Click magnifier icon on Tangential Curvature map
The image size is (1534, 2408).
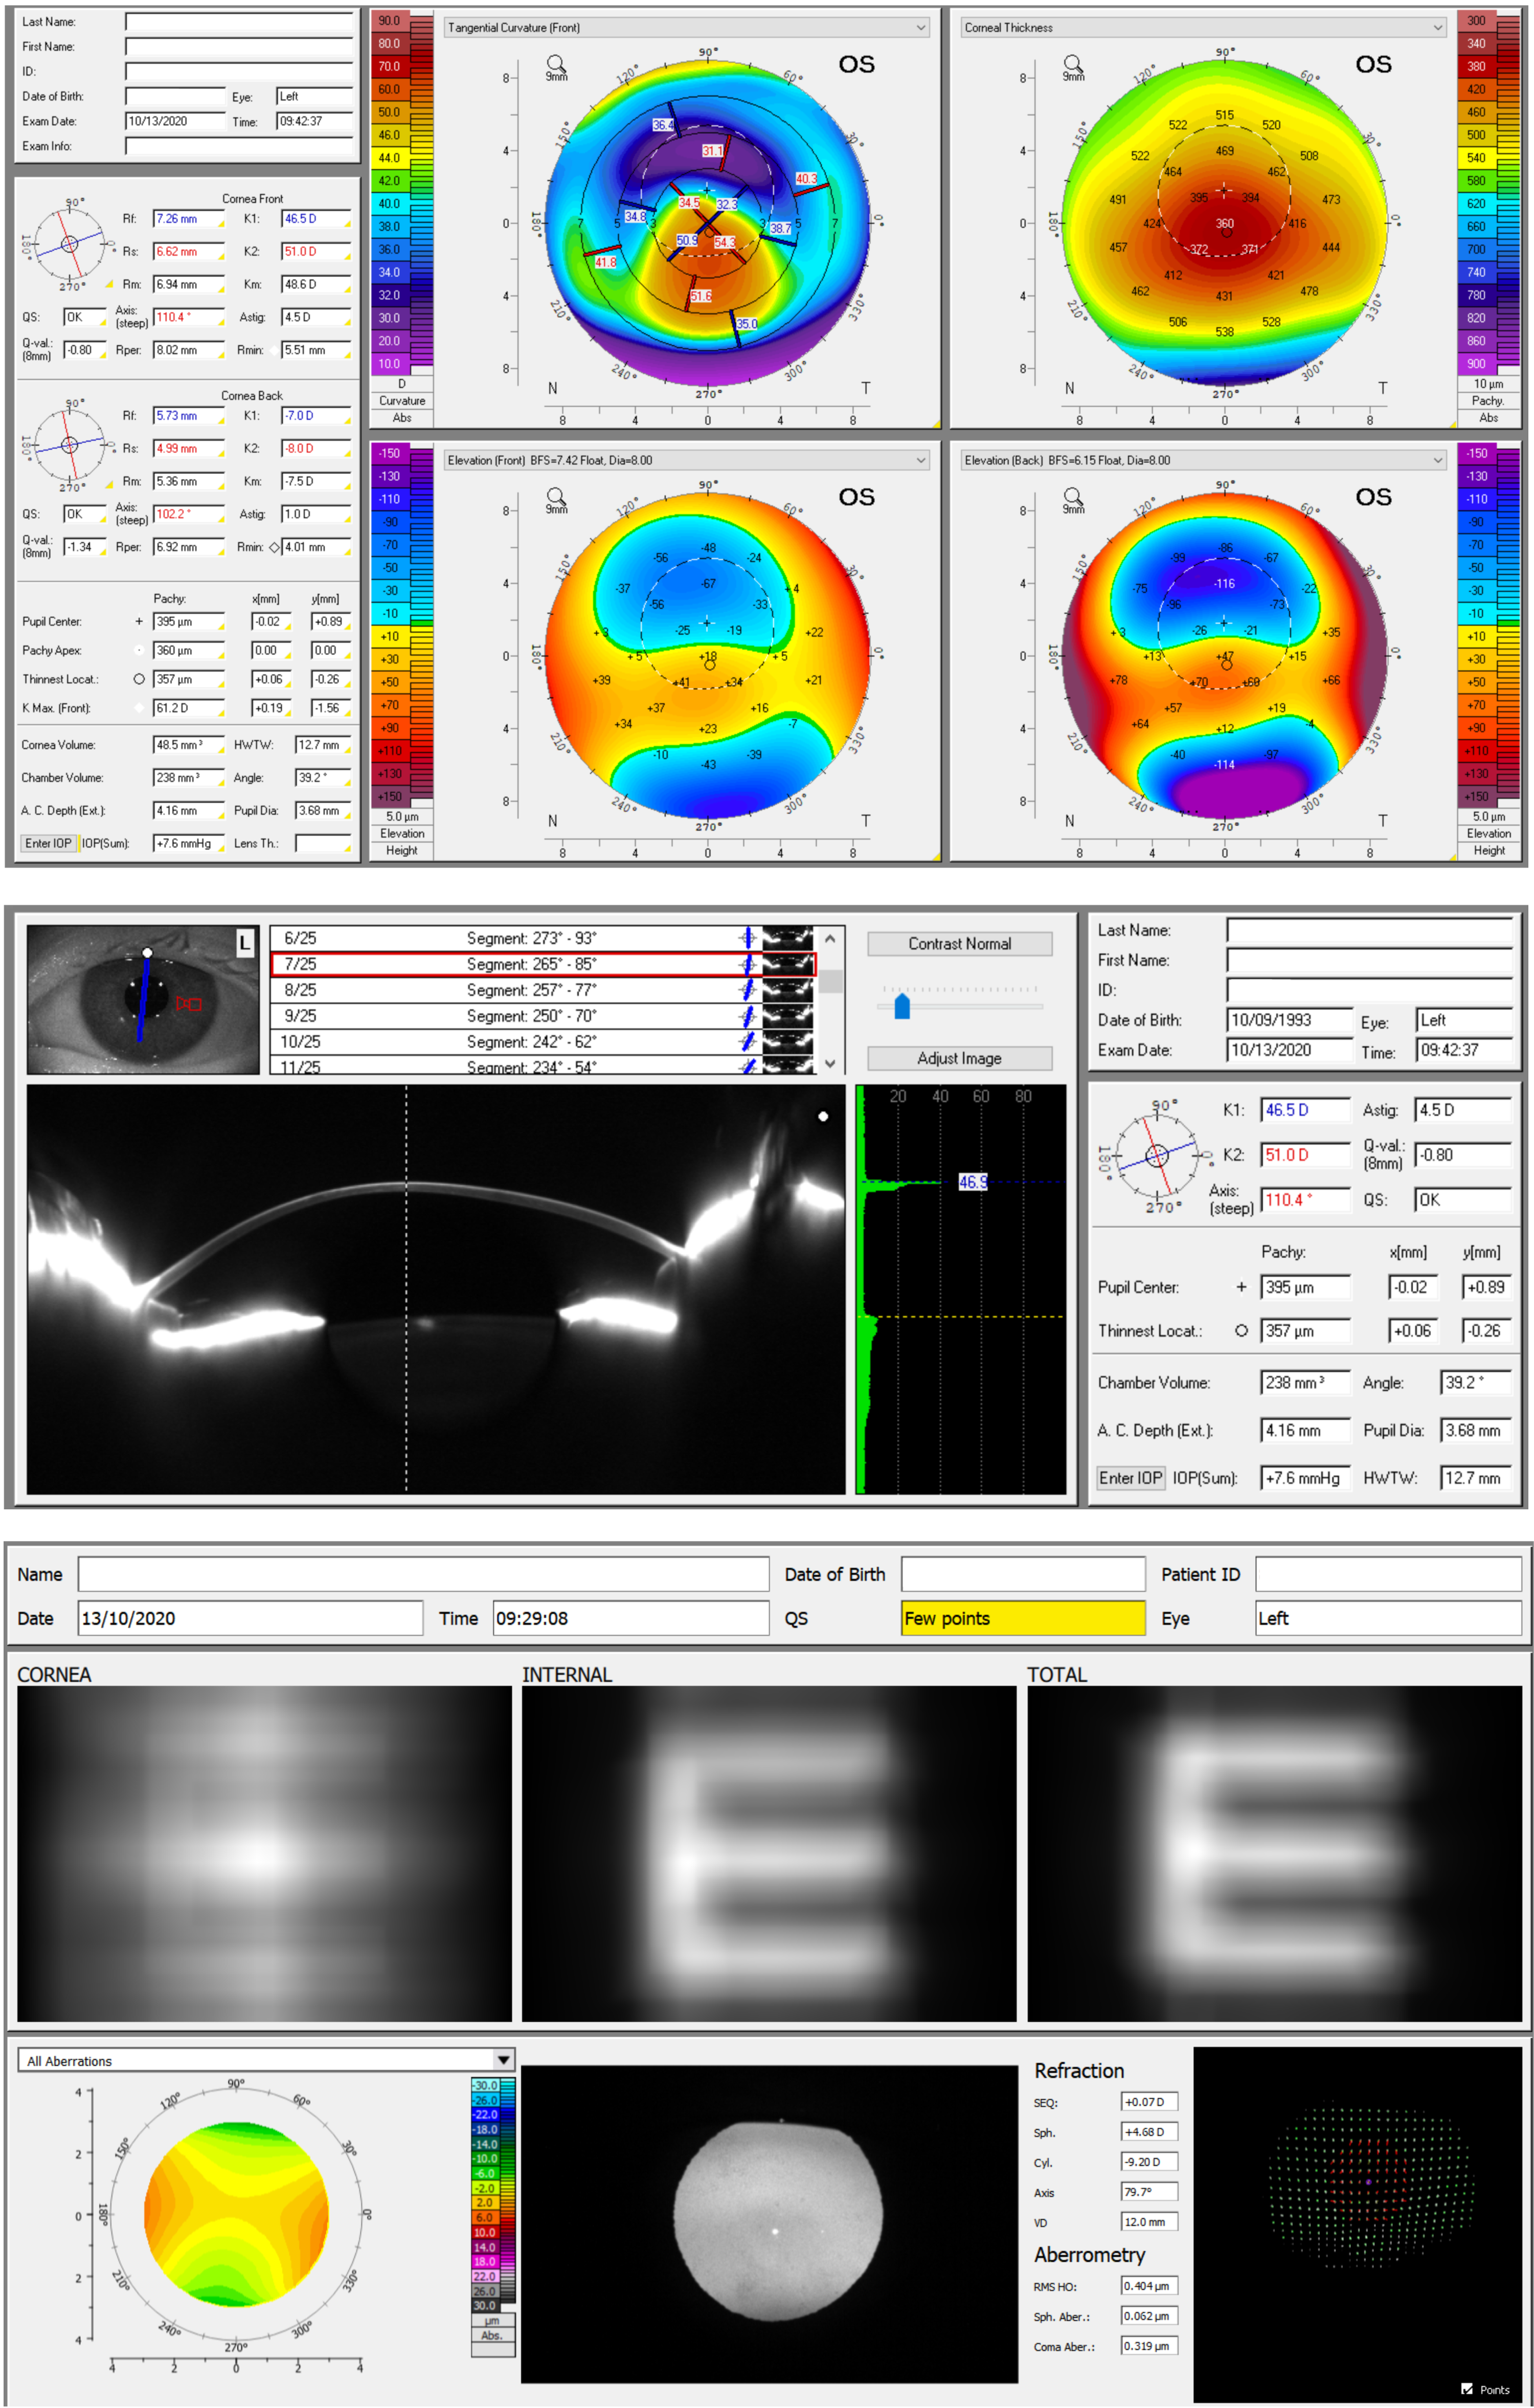(555, 64)
